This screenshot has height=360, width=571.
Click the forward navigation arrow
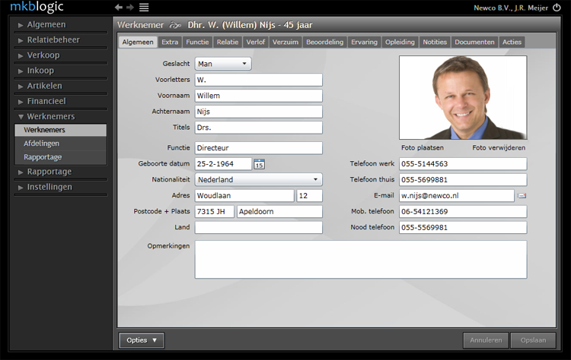click(x=130, y=7)
